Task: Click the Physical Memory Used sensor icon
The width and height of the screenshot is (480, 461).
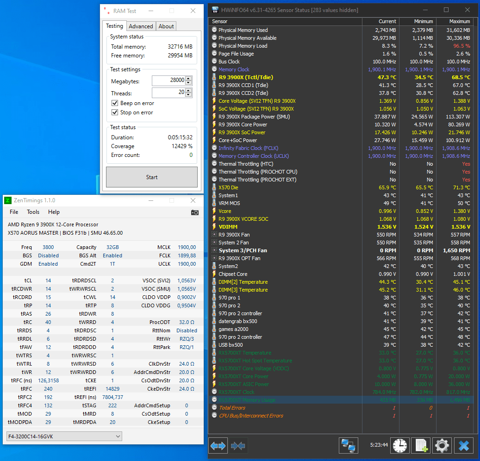Action: pos(214,30)
